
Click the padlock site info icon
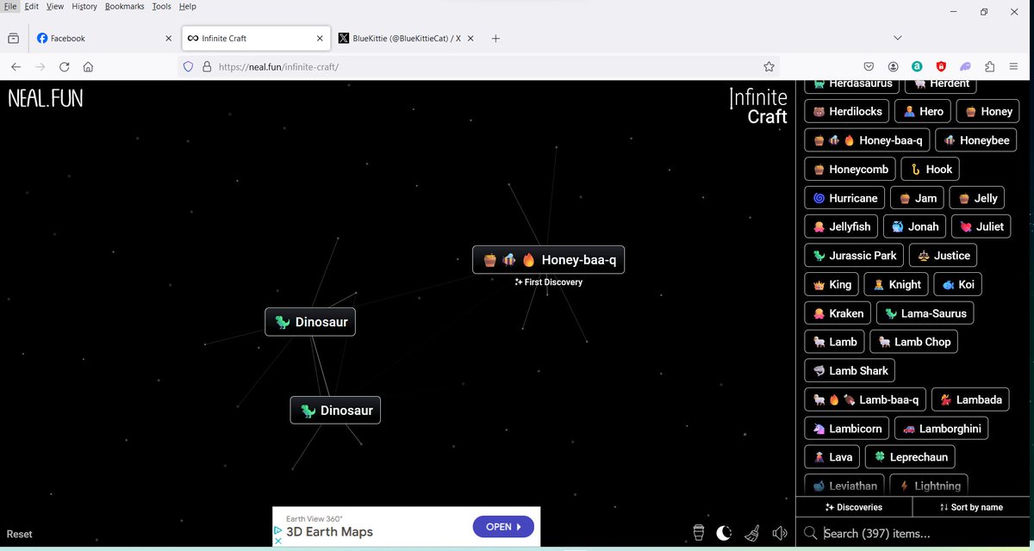point(206,66)
